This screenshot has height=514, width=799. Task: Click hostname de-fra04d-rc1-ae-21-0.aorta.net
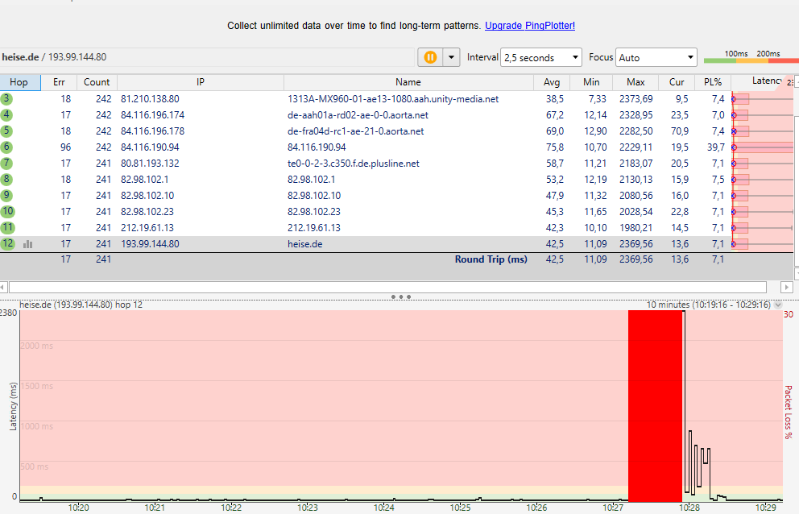tap(356, 131)
